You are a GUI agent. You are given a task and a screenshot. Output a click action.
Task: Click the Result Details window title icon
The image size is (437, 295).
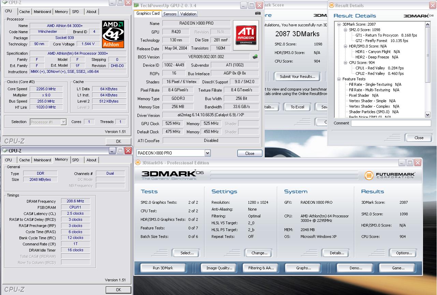pyautogui.click(x=332, y=5)
